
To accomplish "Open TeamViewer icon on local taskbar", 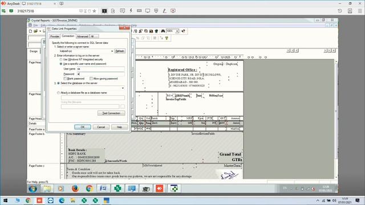I will pyautogui.click(x=51, y=200).
